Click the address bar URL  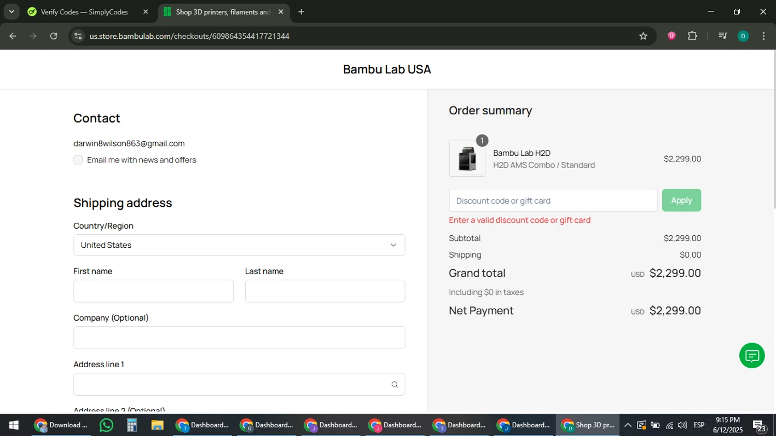click(x=189, y=36)
